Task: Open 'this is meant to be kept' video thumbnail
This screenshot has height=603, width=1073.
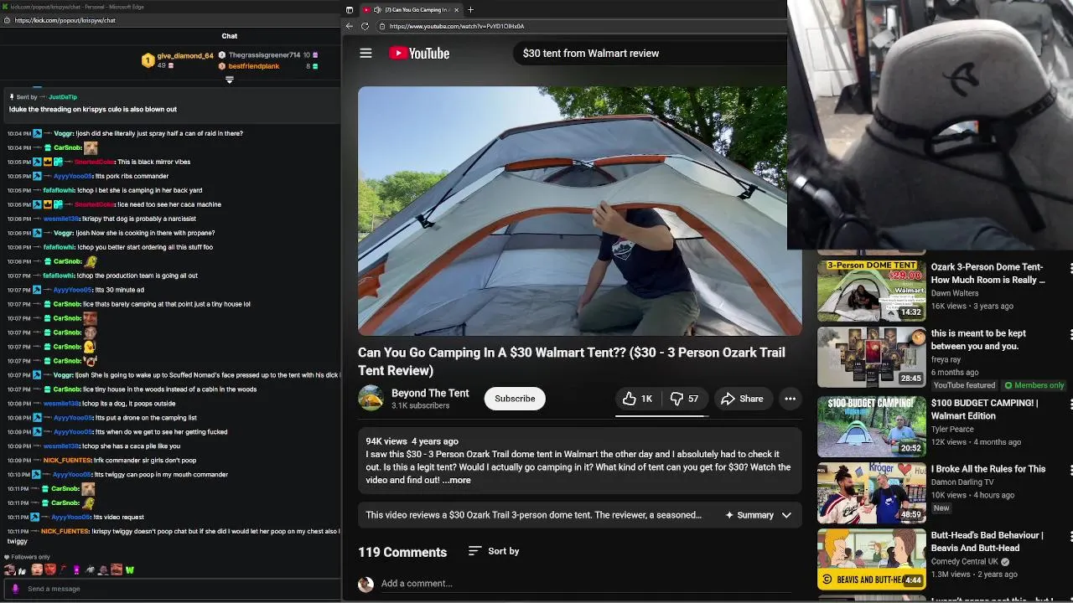Action: pyautogui.click(x=871, y=357)
